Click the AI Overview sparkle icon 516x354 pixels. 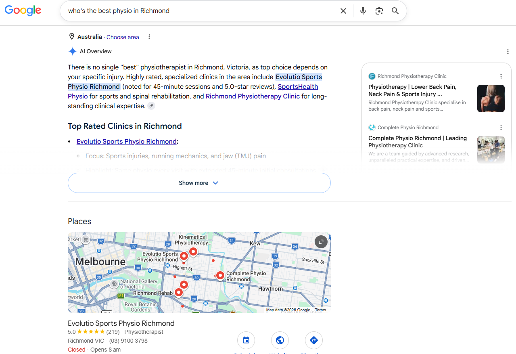click(x=73, y=51)
